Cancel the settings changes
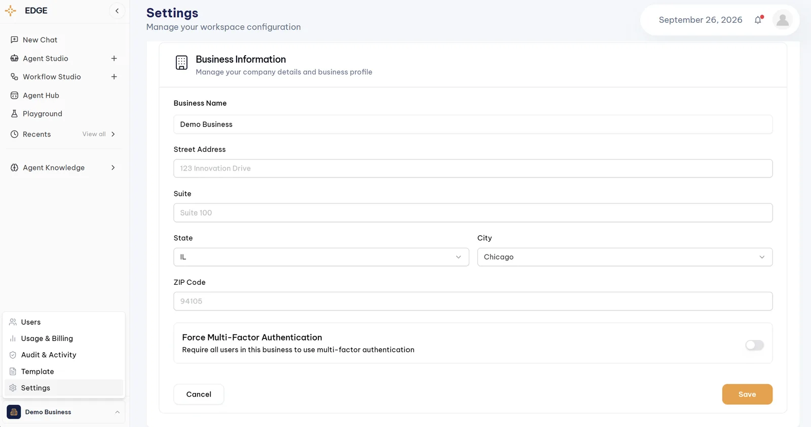The height and width of the screenshot is (427, 811). click(x=199, y=394)
